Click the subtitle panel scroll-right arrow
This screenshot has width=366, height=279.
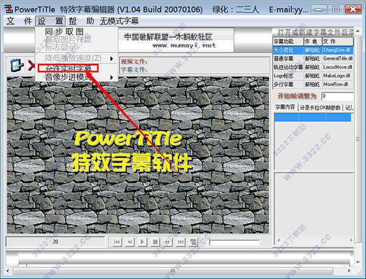tap(351, 240)
